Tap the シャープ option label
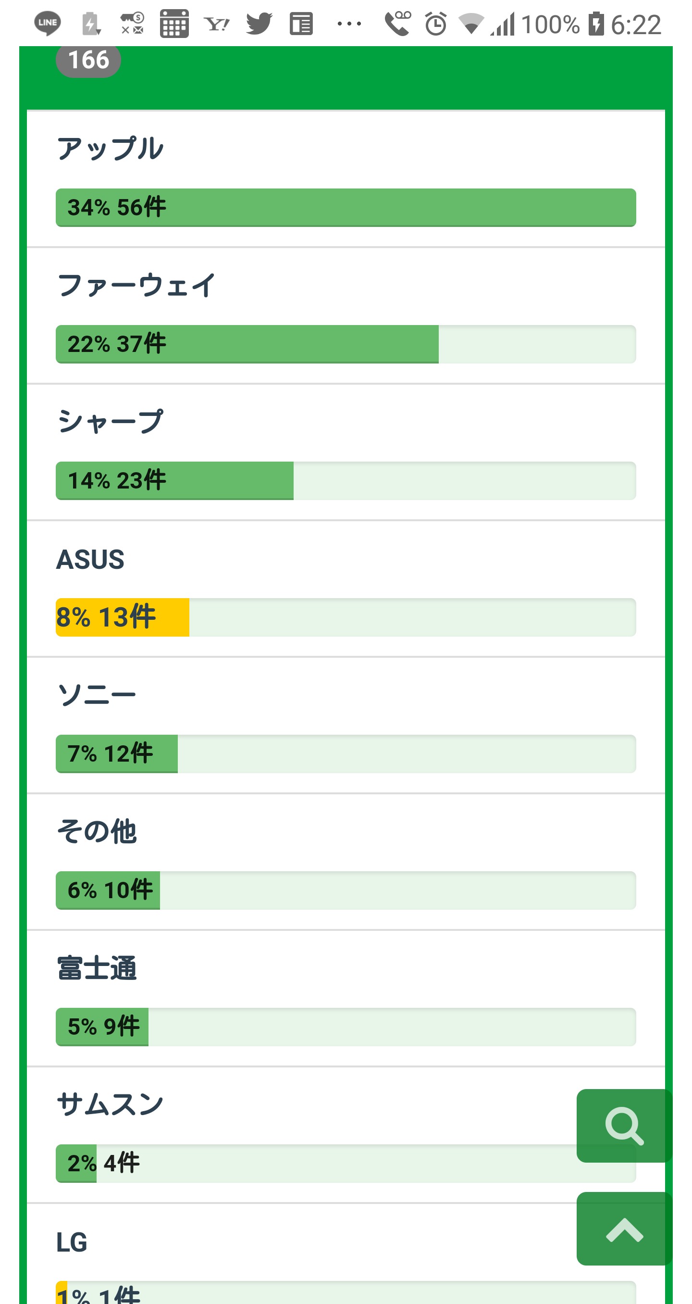The height and width of the screenshot is (1304, 692). point(110,422)
